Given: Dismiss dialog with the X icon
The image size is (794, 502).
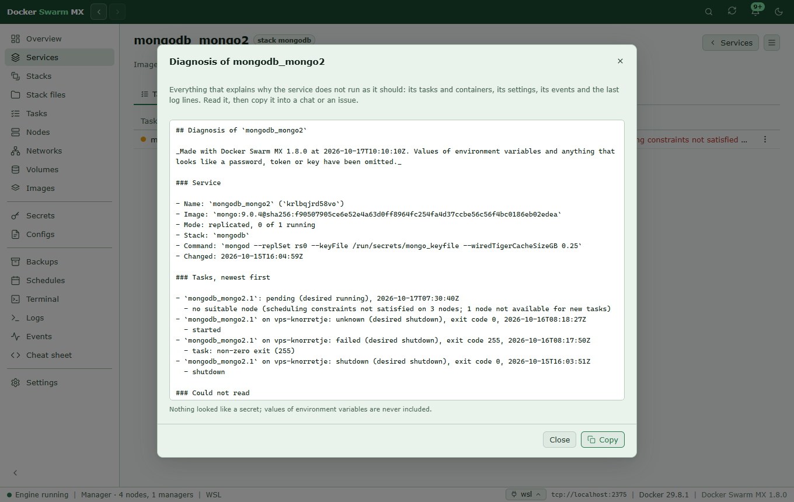Looking at the screenshot, I should coord(620,61).
